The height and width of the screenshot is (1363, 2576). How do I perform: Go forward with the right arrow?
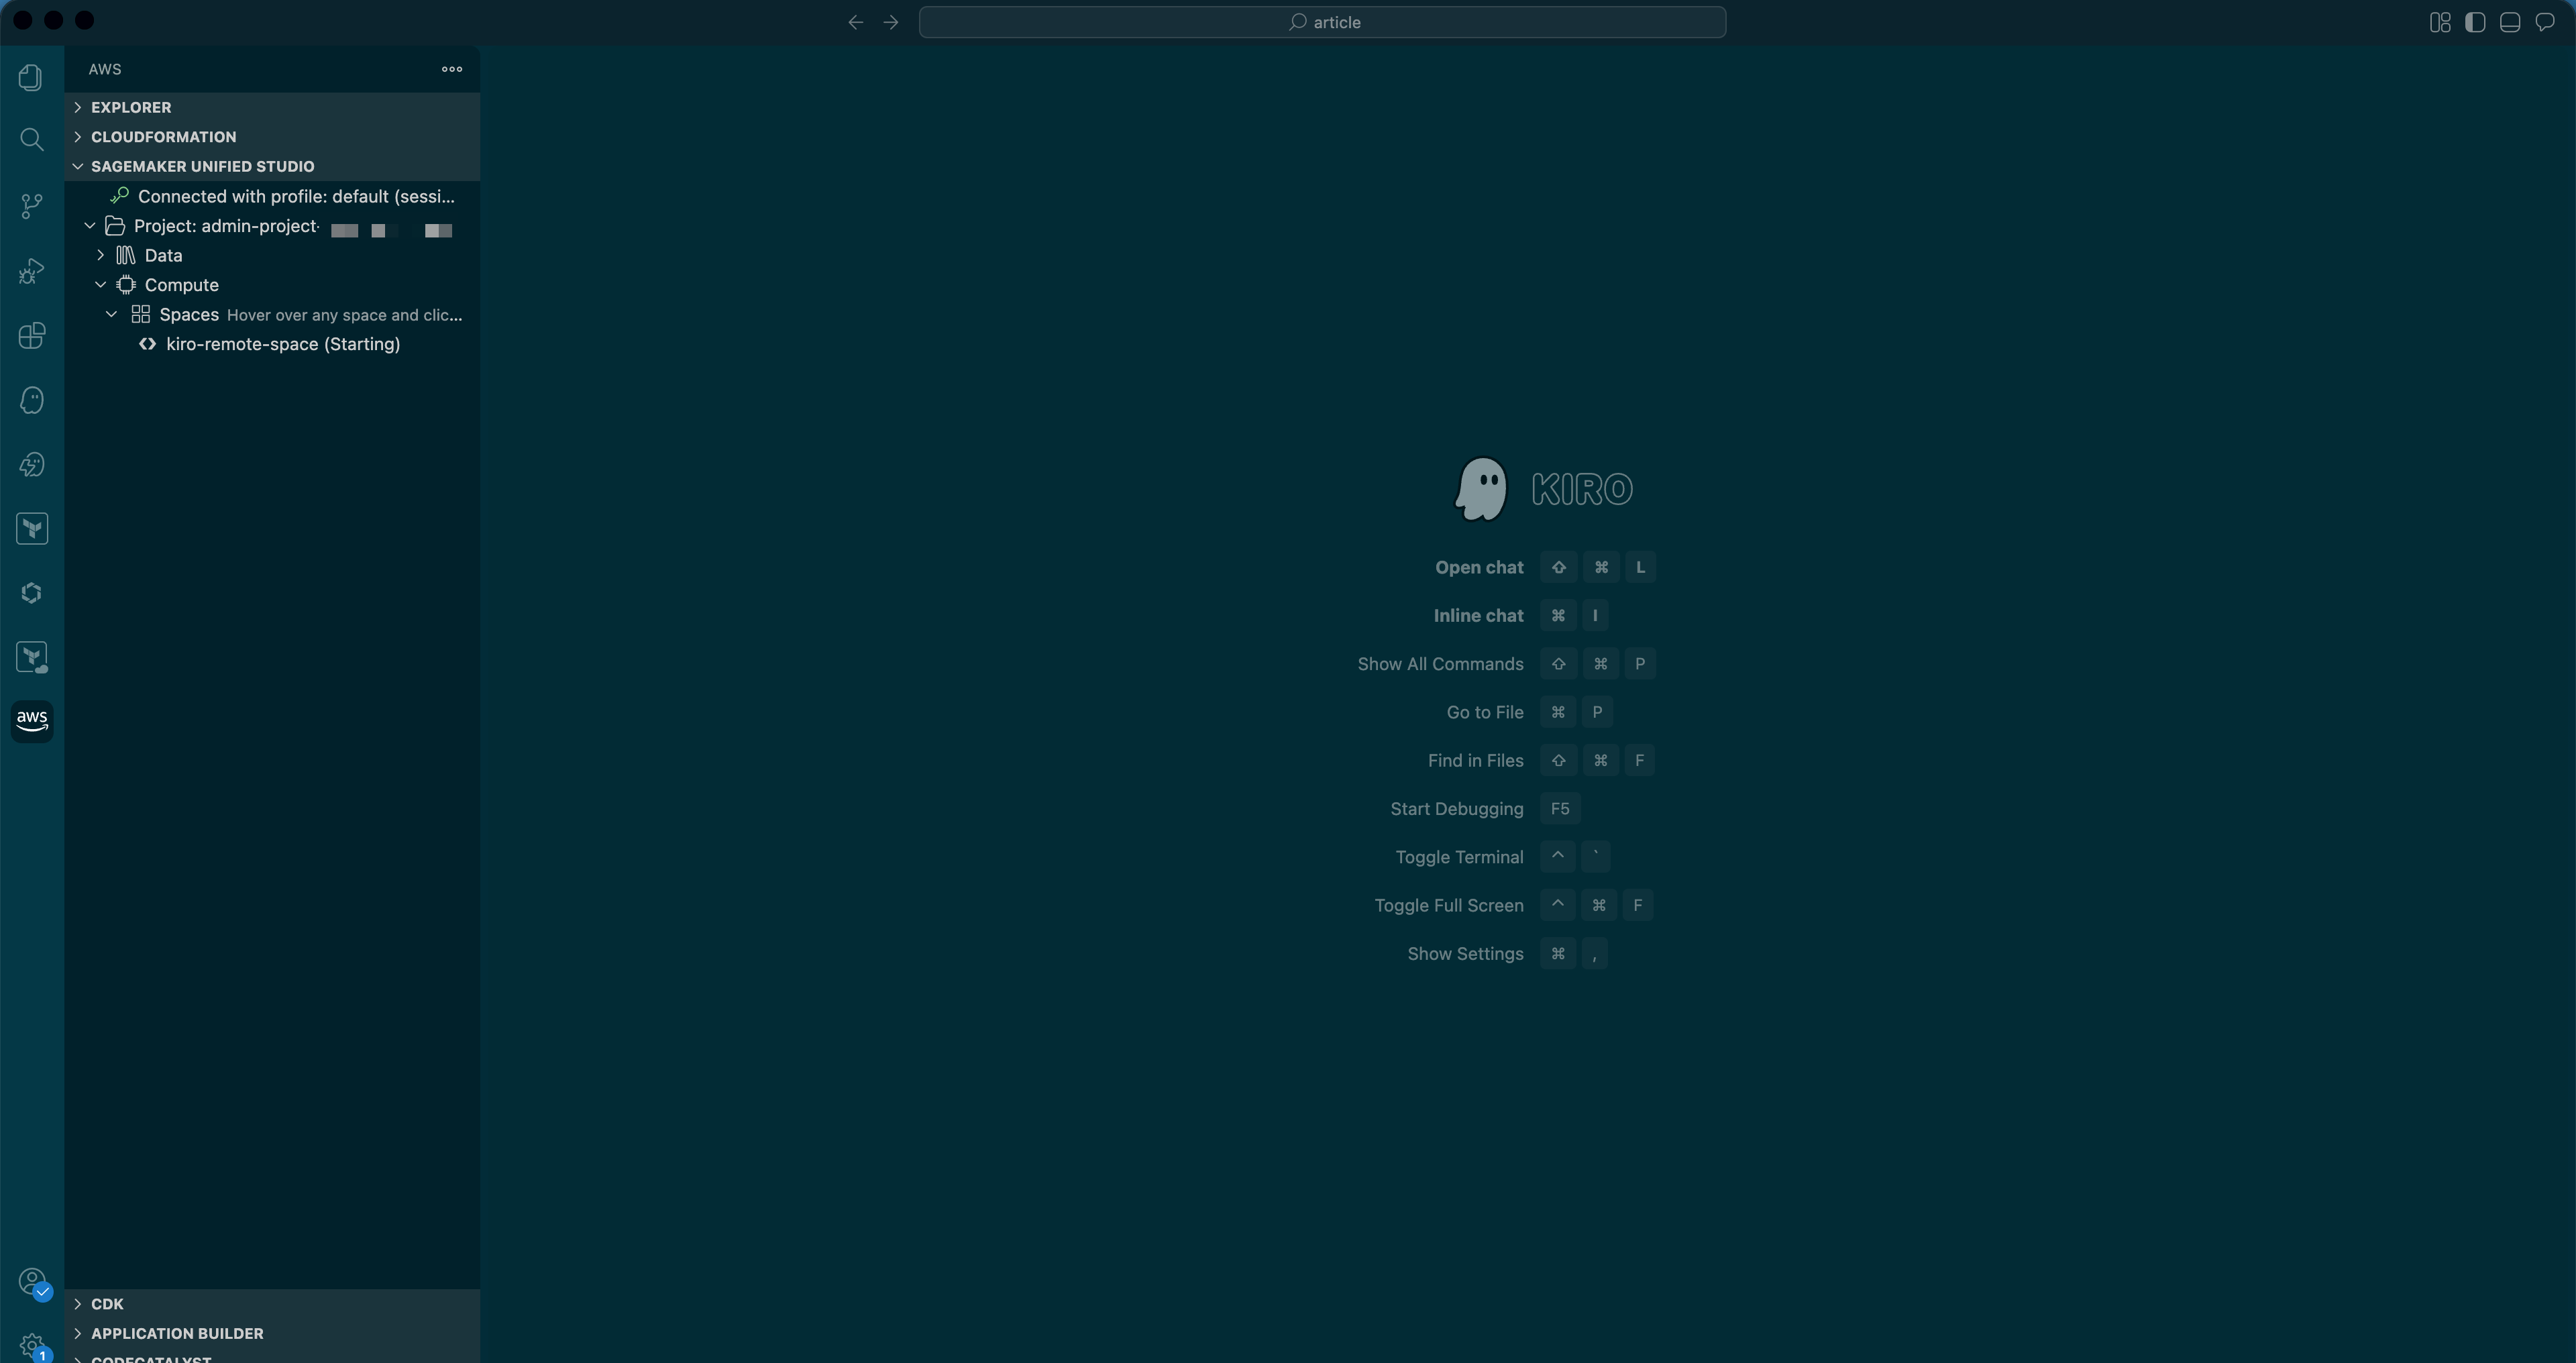(x=891, y=22)
